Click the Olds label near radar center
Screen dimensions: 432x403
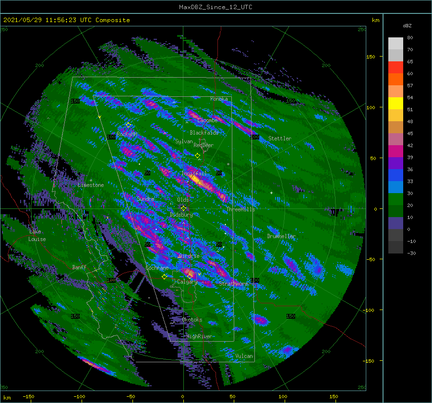point(183,200)
